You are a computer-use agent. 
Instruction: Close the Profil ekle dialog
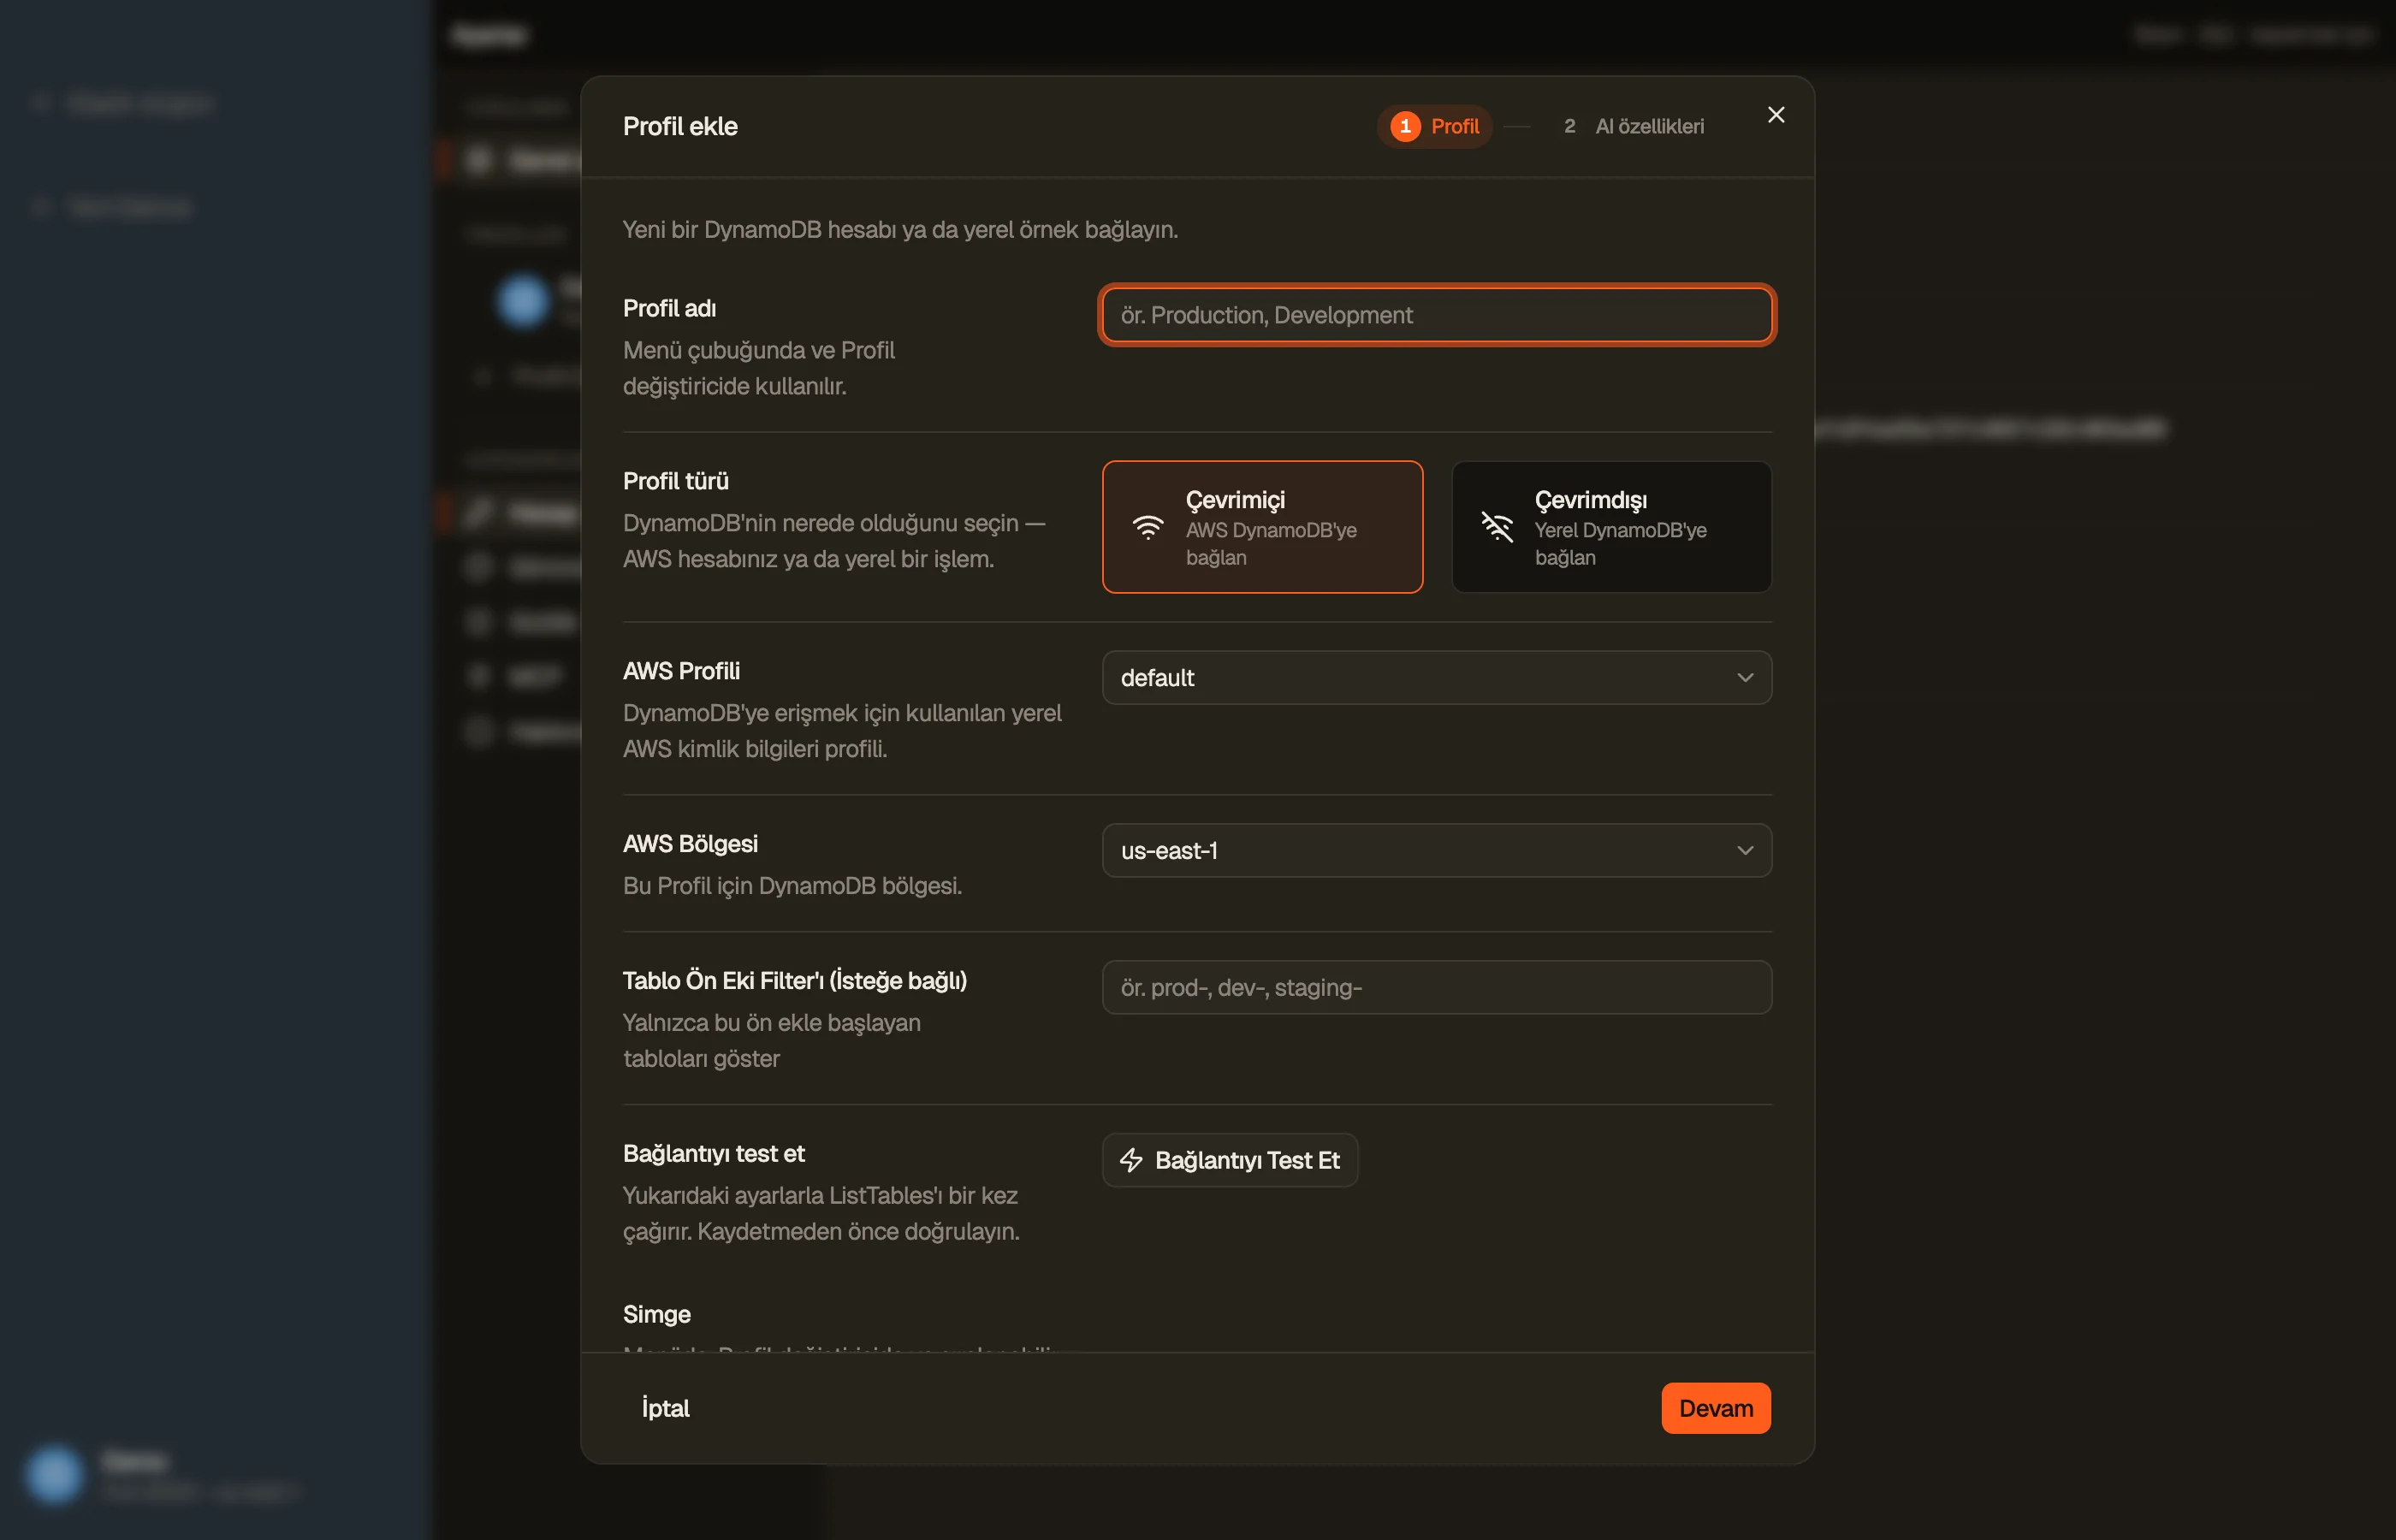point(1776,115)
